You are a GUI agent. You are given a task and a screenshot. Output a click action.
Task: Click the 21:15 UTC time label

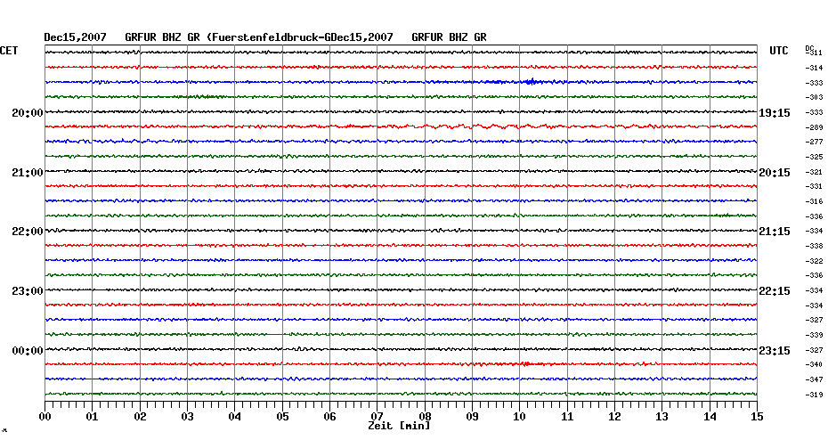(775, 232)
